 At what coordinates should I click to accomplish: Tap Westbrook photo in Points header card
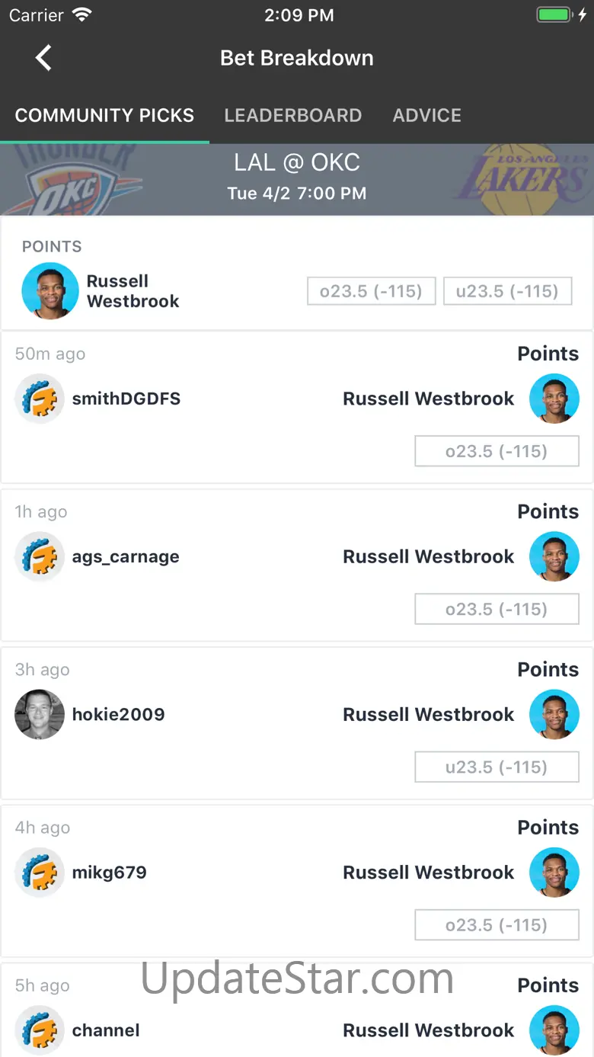pos(50,290)
